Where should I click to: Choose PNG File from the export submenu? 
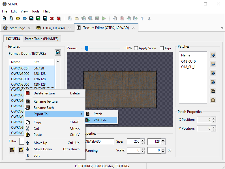pyautogui.click(x=100, y=120)
